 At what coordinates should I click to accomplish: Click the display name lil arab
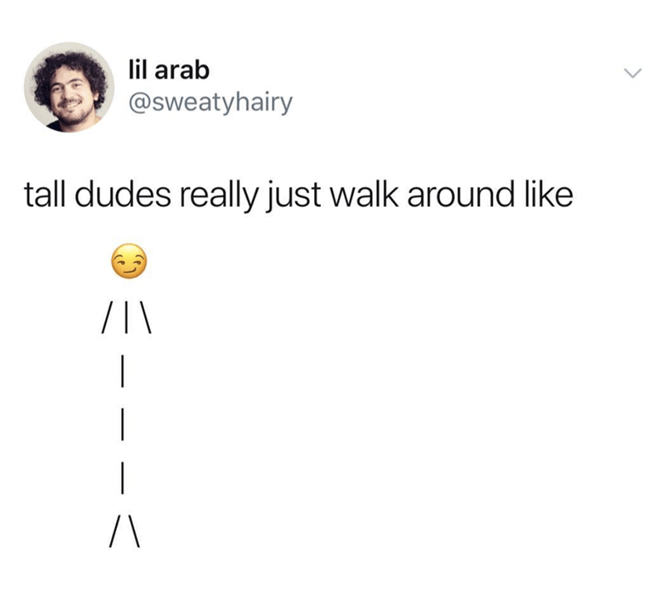click(169, 70)
